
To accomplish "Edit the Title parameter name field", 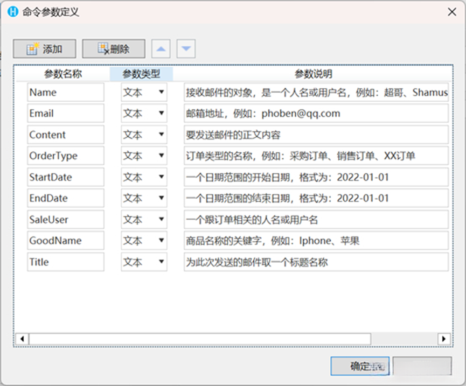I will pos(66,262).
